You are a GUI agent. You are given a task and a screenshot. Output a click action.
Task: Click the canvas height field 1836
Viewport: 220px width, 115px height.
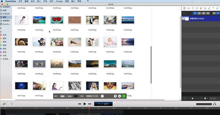[69, 96]
